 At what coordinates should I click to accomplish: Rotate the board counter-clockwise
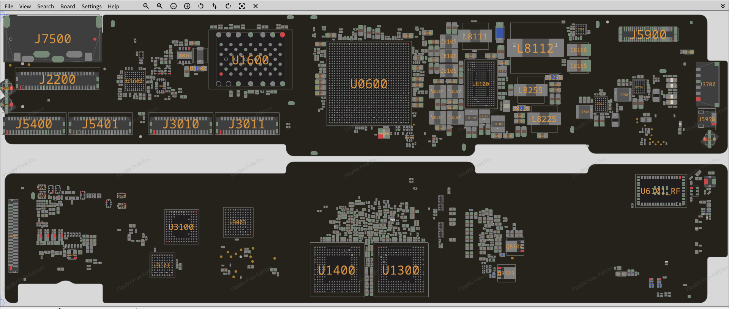coord(201,6)
